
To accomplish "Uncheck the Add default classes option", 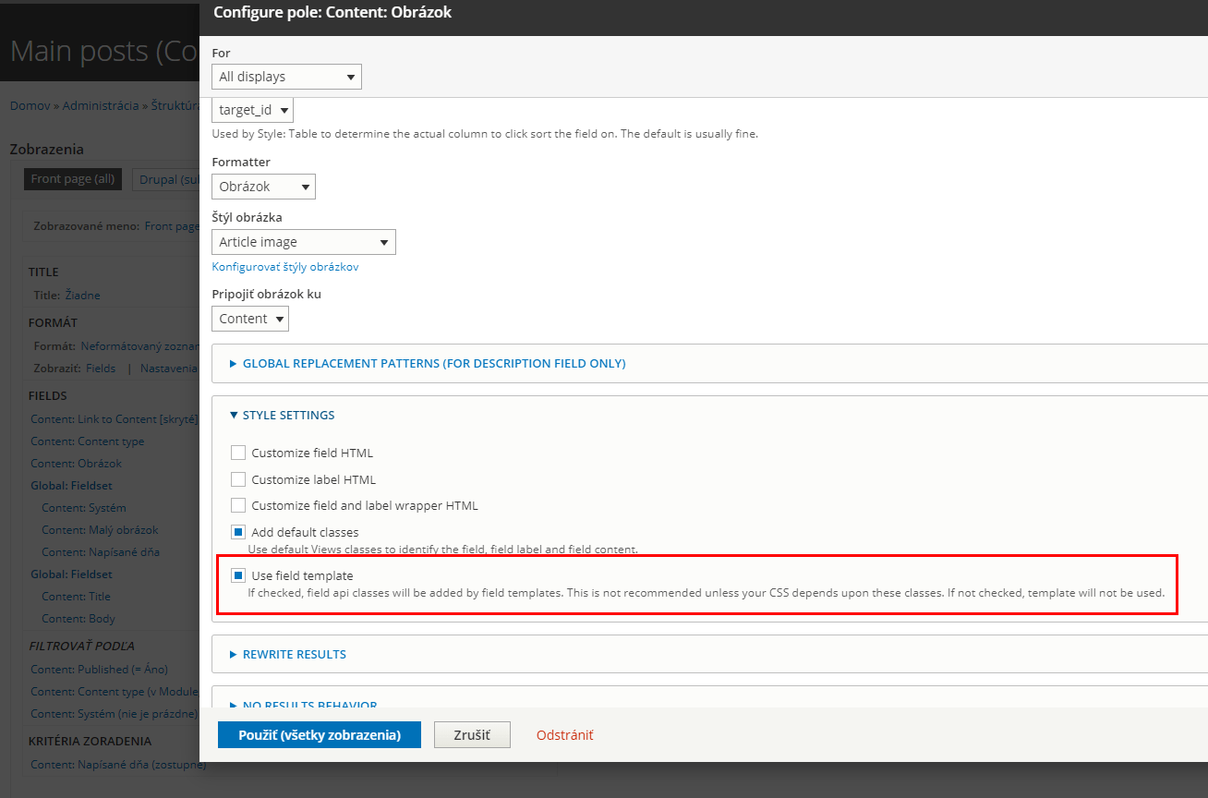I will coord(237,531).
